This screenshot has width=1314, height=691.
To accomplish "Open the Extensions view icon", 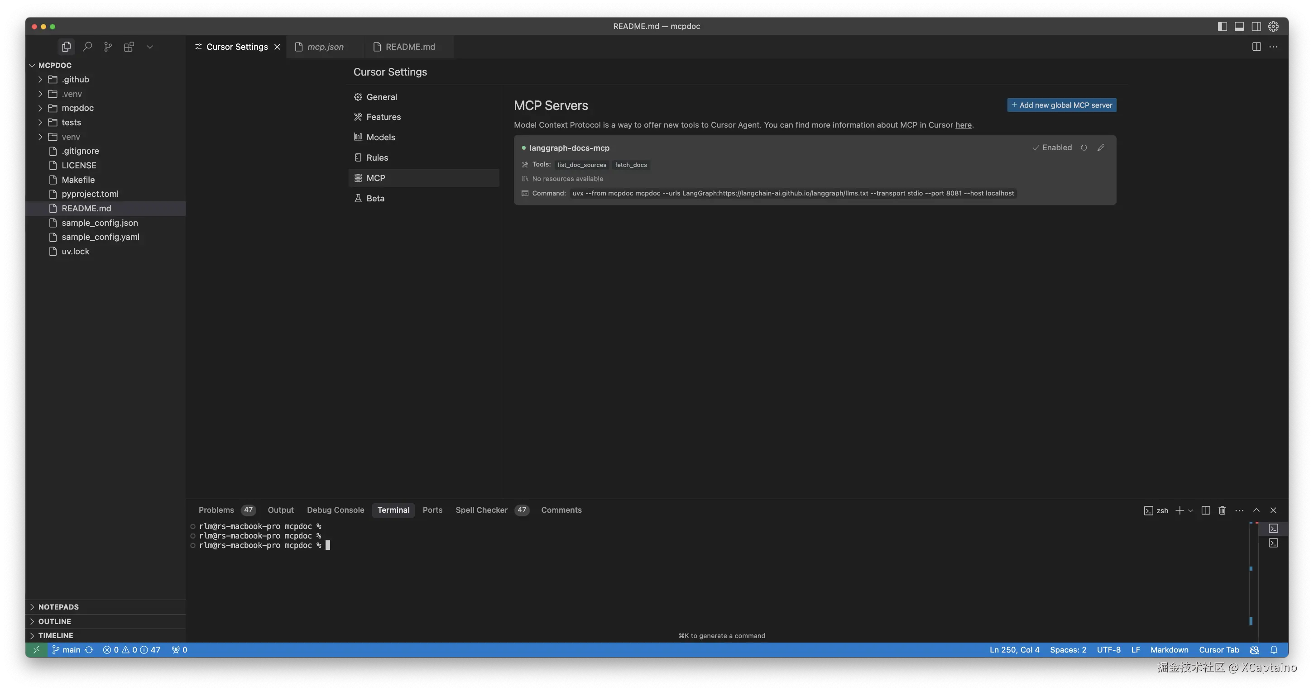I will coord(129,47).
